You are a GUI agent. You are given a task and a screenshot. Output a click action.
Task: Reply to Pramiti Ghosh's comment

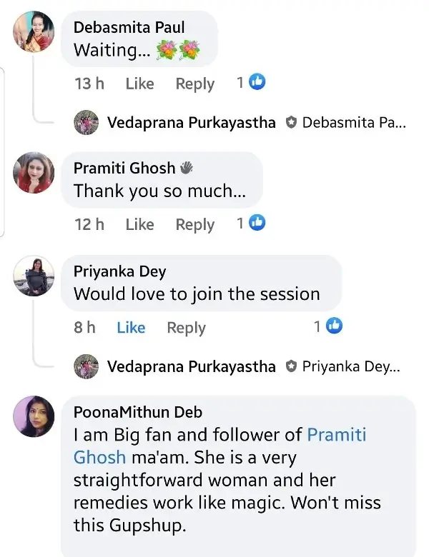point(195,224)
